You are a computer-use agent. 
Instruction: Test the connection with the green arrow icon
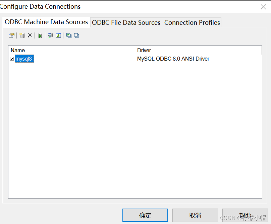(x=40, y=36)
